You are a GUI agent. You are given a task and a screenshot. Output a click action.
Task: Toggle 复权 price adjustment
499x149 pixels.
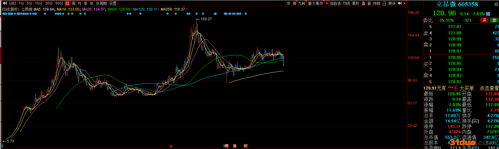[355, 3]
